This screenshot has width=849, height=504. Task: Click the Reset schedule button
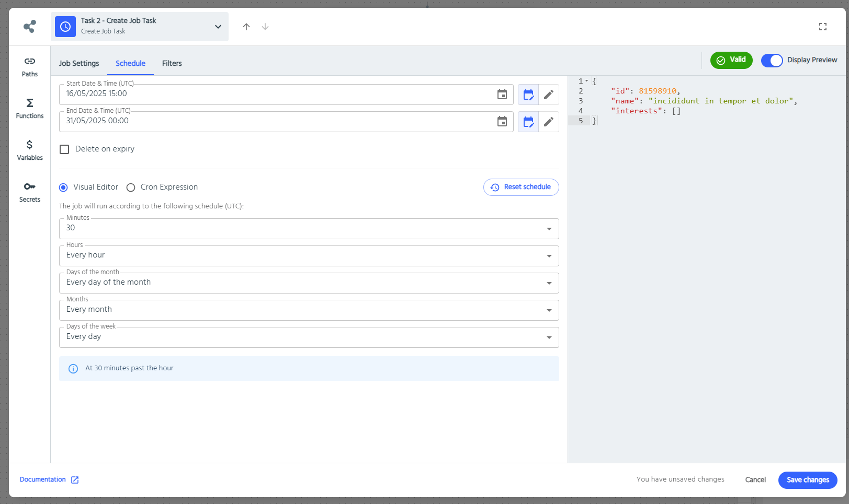521,187
